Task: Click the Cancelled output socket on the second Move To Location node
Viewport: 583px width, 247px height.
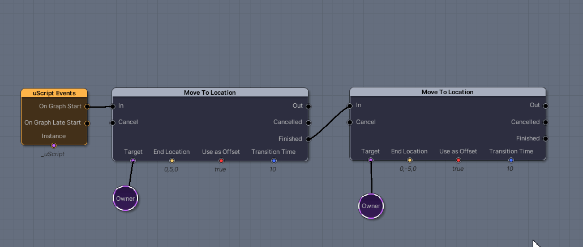Action: click(x=546, y=122)
